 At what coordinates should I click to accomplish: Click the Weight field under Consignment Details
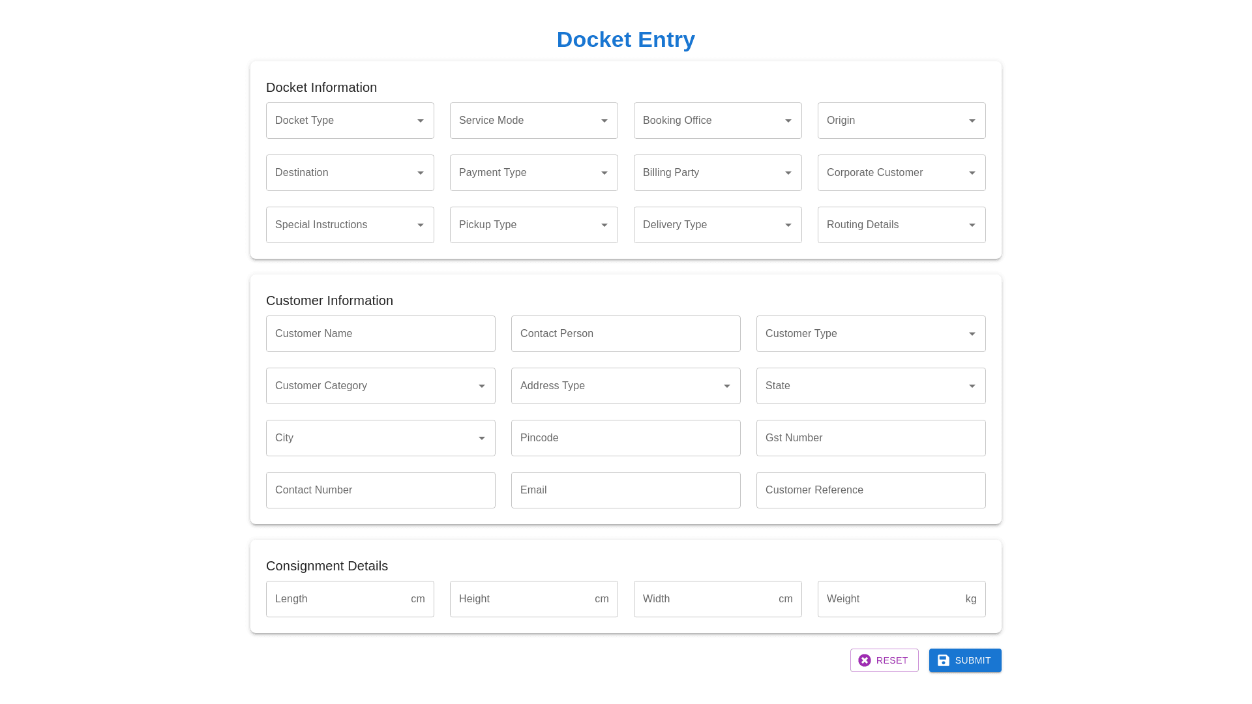901,598
